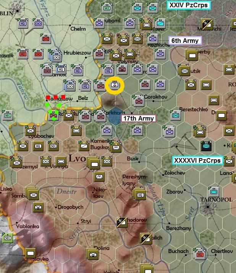Select the railroad repair counter at Khodorov
Viewport: 236px width, 273px height.
click(122, 222)
